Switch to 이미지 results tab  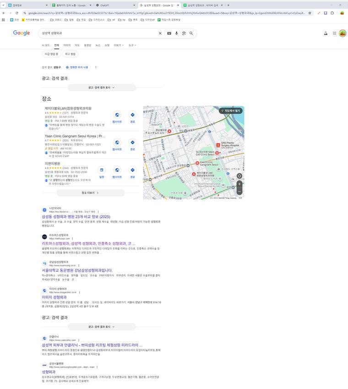(67, 45)
